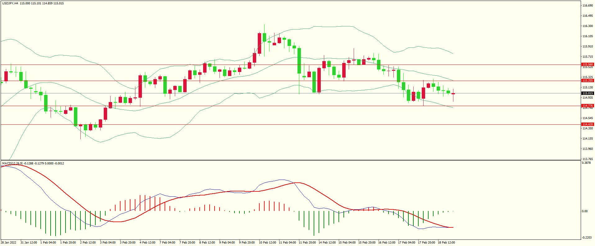Click the MACD scale value 0.3878
595x246 pixels.
tap(586, 163)
